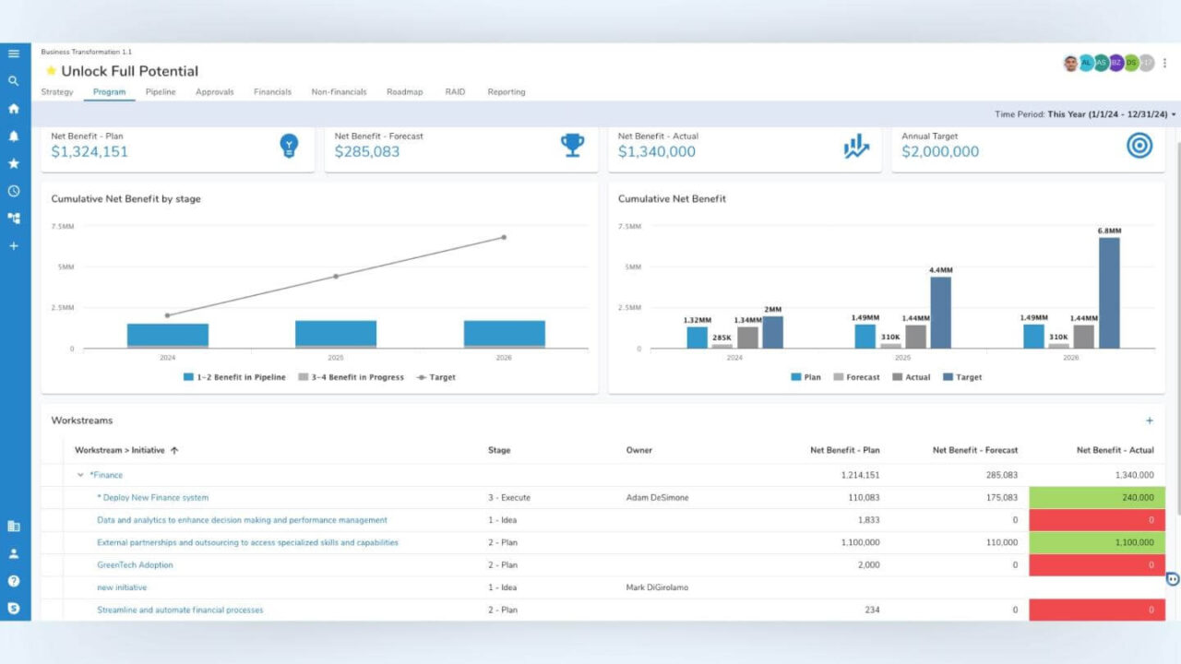Open the Roadmap tab

click(x=405, y=92)
